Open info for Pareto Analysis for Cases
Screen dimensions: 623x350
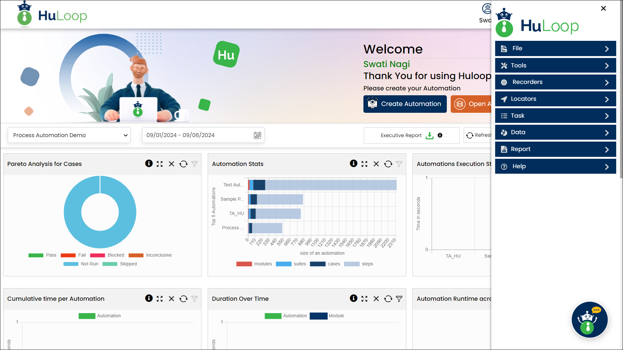[149, 164]
